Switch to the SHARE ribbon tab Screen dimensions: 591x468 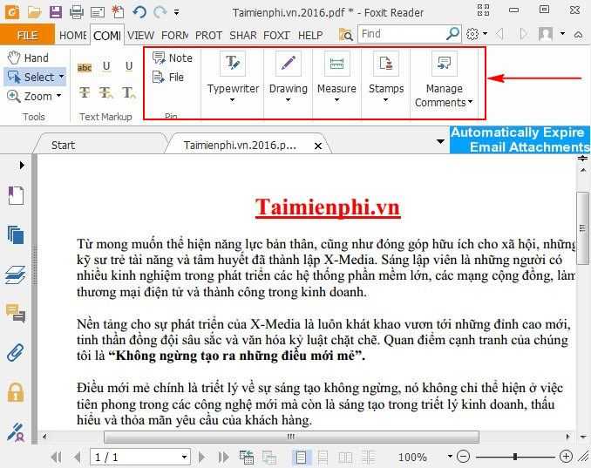point(242,36)
